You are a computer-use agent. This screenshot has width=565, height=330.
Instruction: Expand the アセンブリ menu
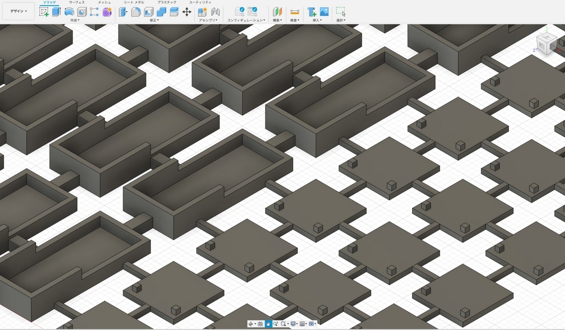(x=208, y=20)
